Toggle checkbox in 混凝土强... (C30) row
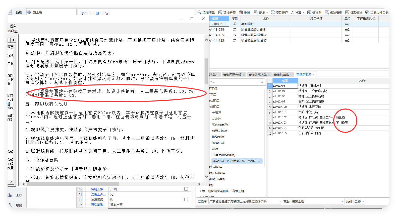The image size is (397, 216). pyautogui.click(x=186, y=189)
